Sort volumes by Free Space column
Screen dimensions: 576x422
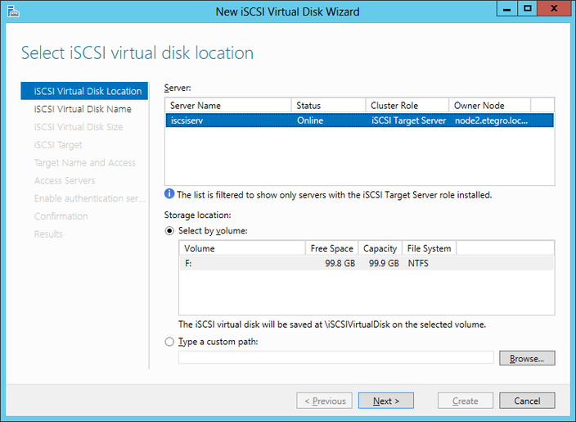point(331,248)
